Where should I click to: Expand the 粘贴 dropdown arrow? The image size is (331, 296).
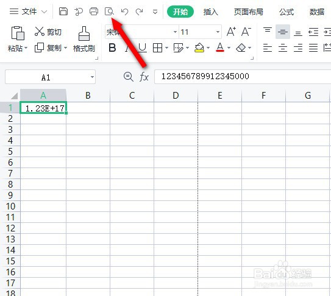26,48
